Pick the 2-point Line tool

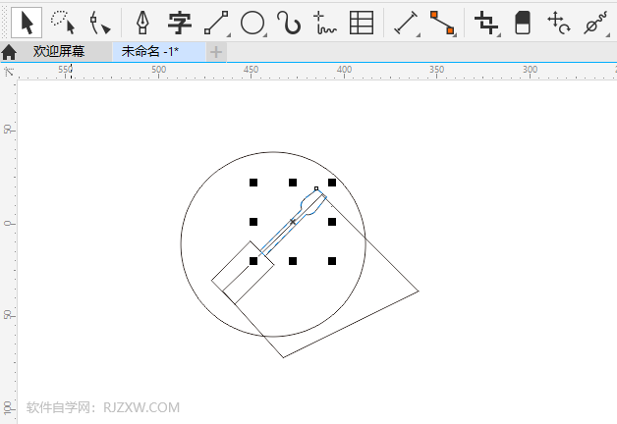click(216, 23)
